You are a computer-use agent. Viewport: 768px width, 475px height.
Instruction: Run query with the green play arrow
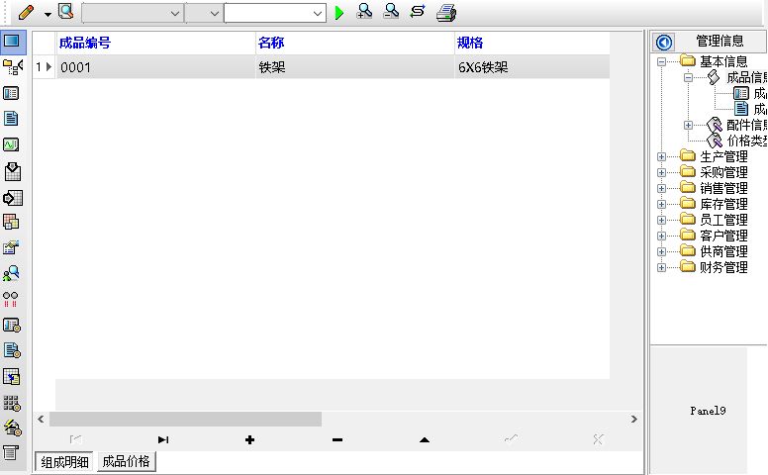click(338, 12)
